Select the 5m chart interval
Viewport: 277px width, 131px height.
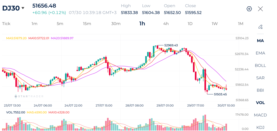pos(60,23)
